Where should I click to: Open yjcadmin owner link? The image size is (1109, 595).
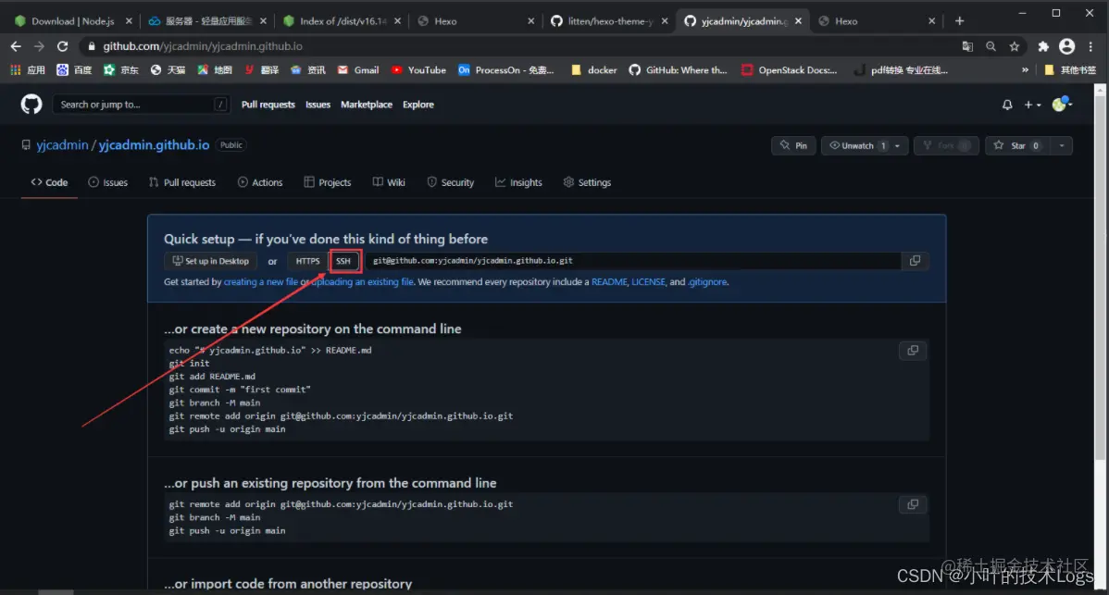pyautogui.click(x=62, y=145)
